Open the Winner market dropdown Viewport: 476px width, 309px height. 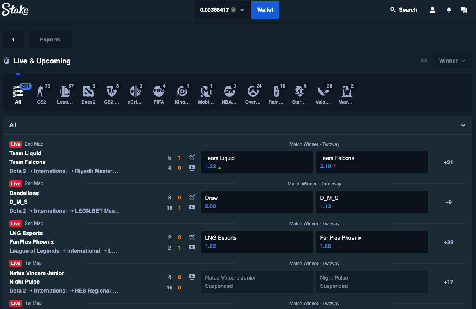point(453,61)
